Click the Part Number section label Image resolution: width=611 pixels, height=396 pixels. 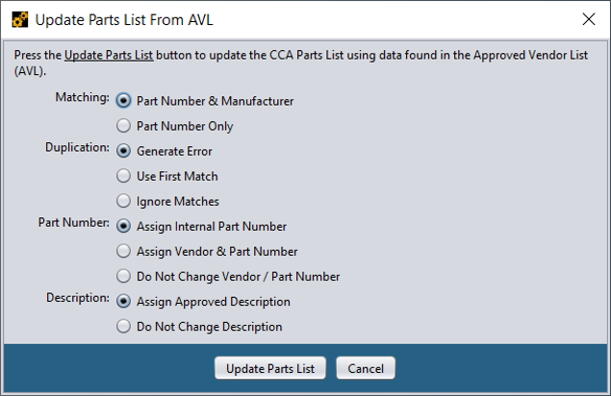click(74, 222)
